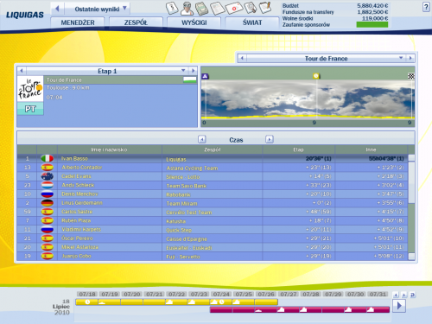Select rider Ivan Basso
Viewport: 432px width, 324px height.
pos(74,158)
